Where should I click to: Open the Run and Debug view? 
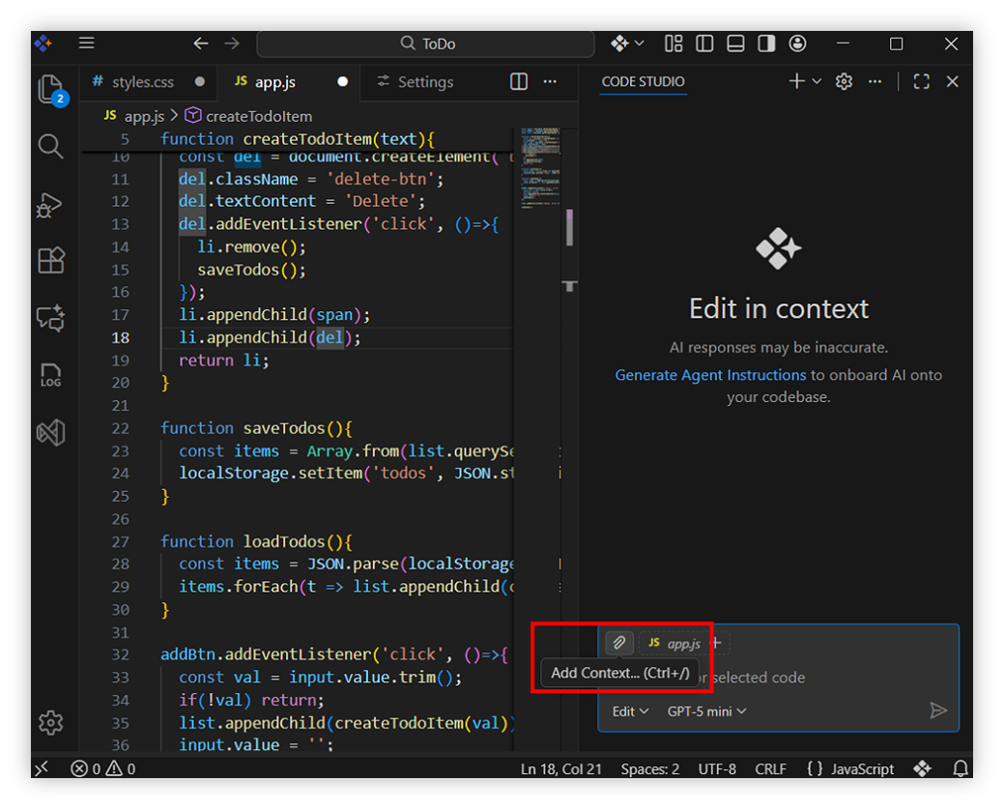[50, 204]
